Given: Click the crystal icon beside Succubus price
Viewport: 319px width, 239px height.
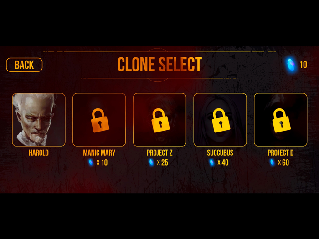Looking at the screenshot, I should coord(212,163).
